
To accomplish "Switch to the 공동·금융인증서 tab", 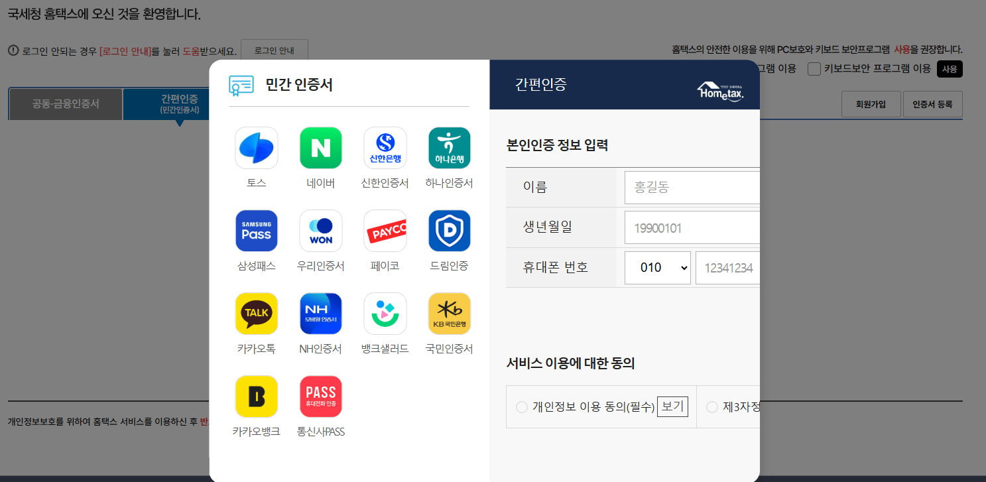I will point(65,104).
